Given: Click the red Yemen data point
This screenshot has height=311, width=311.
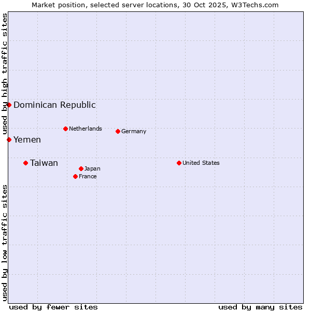Looking at the screenshot, I should click(x=9, y=139).
